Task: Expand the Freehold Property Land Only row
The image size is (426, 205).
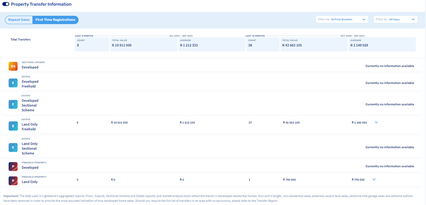Action: pyautogui.click(x=374, y=179)
